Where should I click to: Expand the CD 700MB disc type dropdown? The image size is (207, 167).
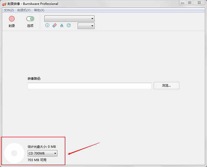tap(42, 153)
